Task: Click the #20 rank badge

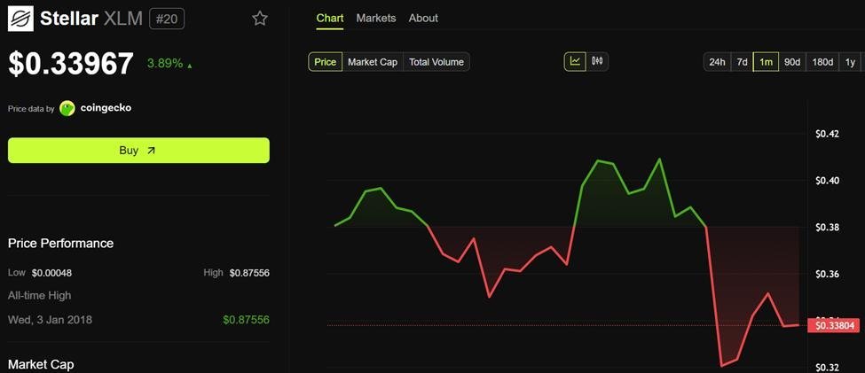Action: coord(167,19)
